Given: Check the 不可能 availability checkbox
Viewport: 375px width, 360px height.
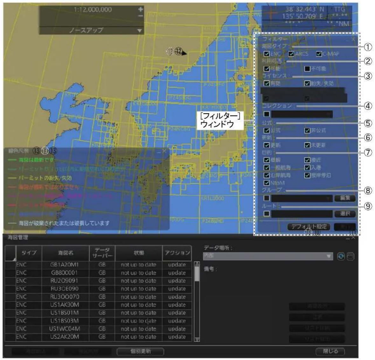Looking at the screenshot, I should click(307, 69).
